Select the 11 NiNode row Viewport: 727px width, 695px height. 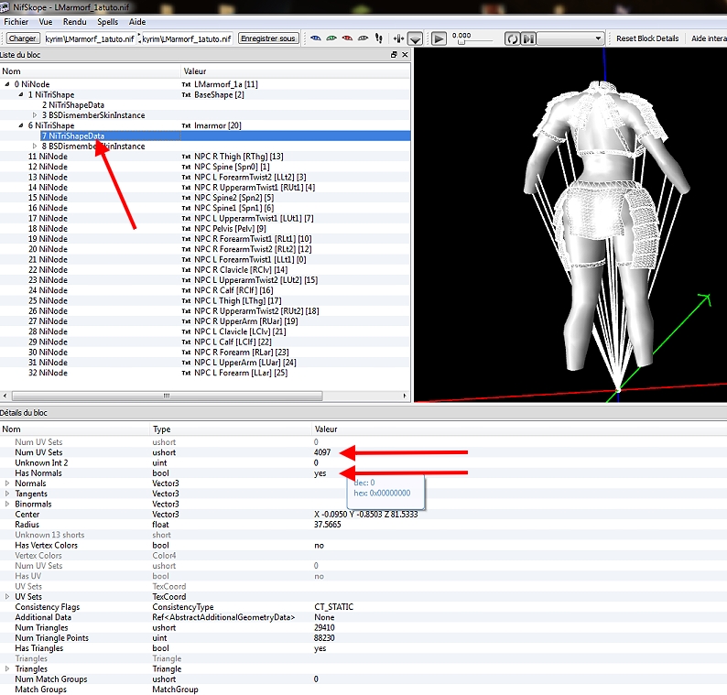click(x=48, y=157)
